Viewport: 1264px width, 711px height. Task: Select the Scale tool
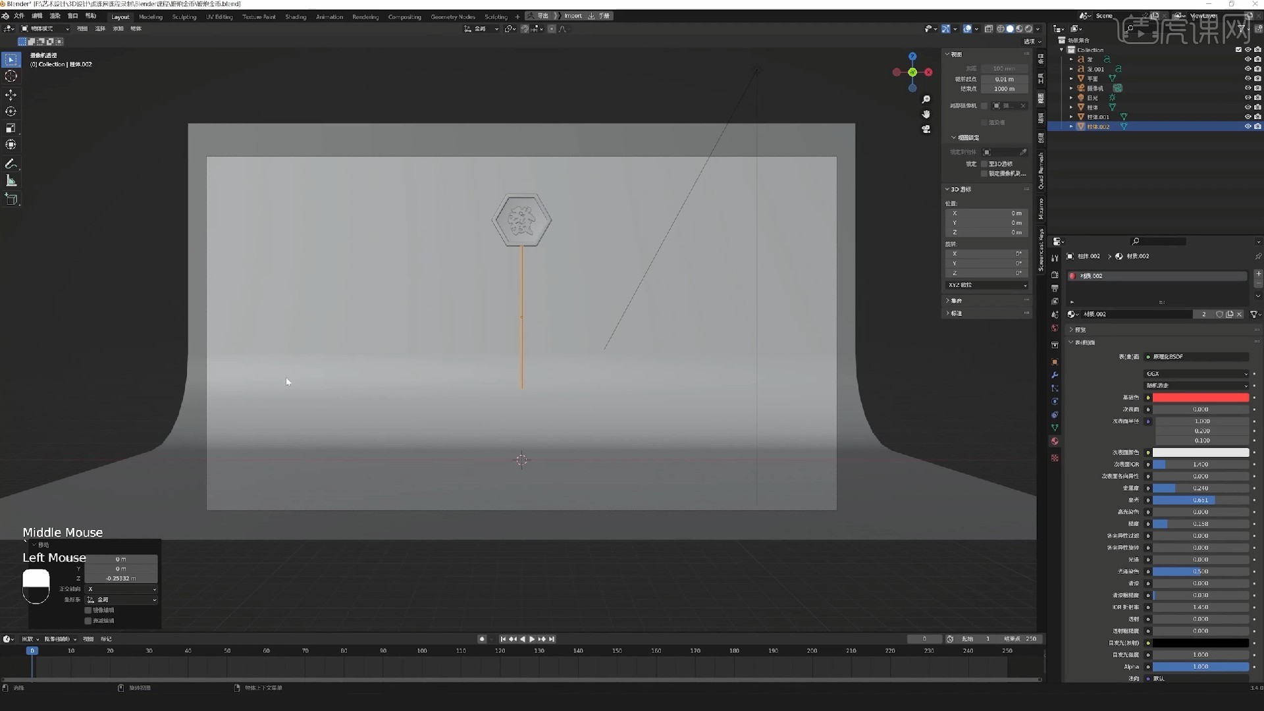tap(11, 128)
